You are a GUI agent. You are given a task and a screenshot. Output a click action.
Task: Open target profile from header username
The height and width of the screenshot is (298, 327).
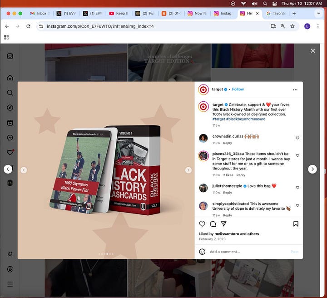217,89
